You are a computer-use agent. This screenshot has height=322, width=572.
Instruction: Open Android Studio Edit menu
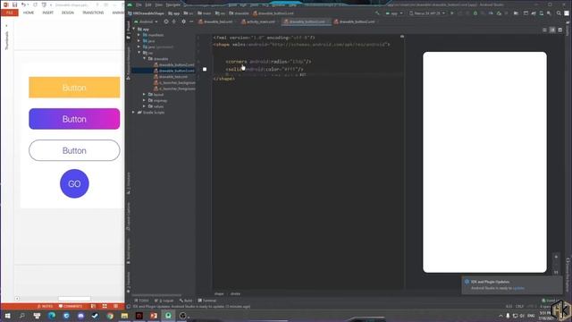148,5
